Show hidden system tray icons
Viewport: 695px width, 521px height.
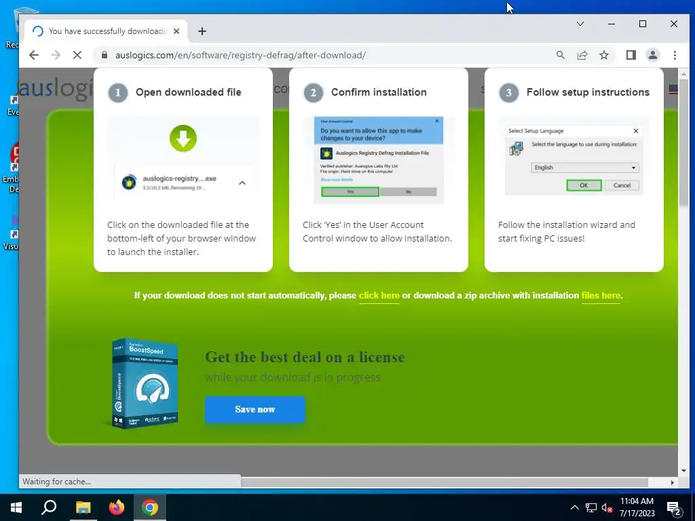[574, 507]
